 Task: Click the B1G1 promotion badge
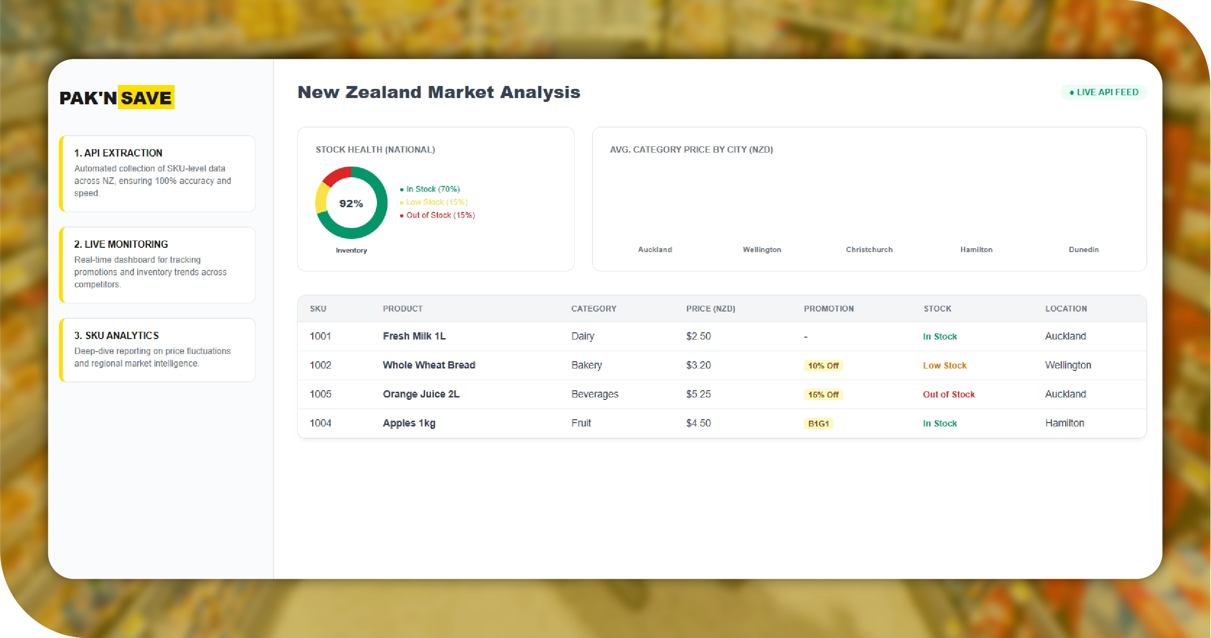818,424
